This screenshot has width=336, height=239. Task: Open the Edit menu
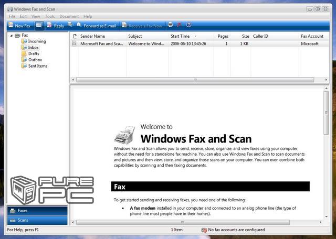point(23,16)
